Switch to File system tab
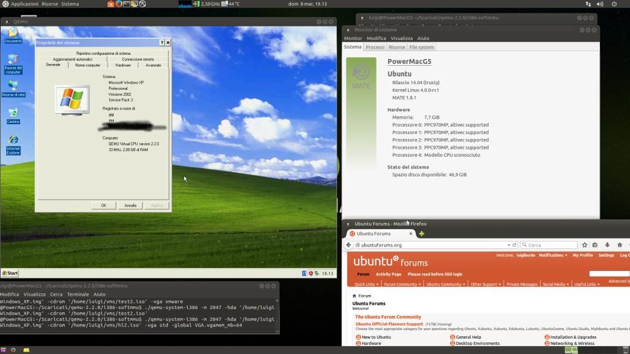 click(x=421, y=47)
